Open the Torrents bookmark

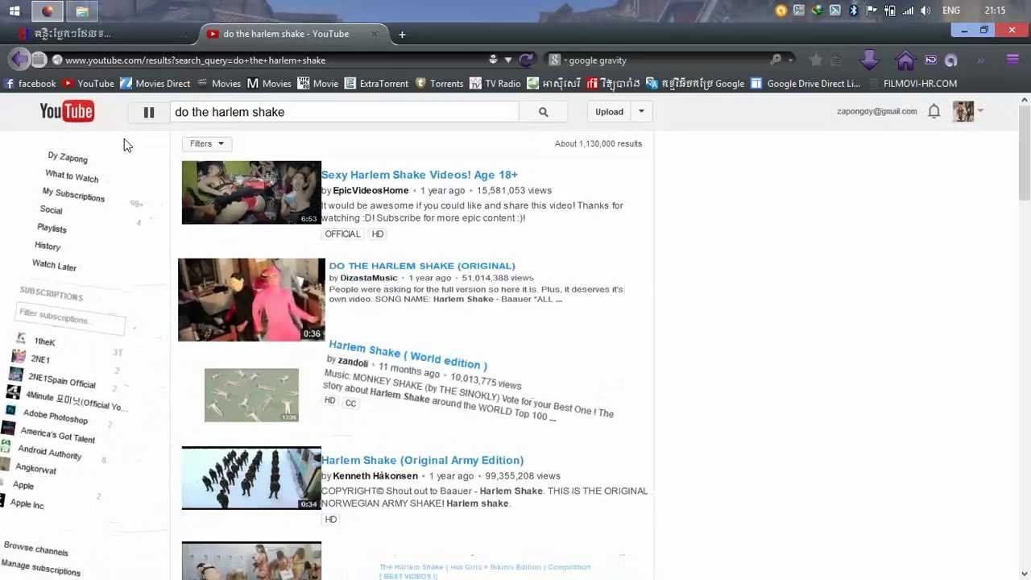tap(440, 83)
